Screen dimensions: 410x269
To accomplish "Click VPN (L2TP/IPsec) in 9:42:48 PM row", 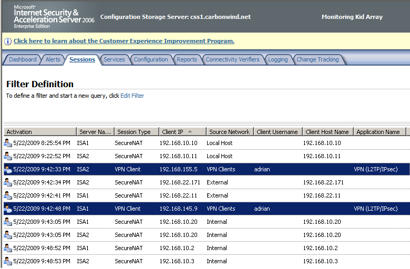I will (376, 209).
